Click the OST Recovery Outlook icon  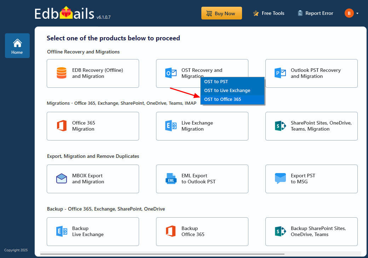click(171, 73)
